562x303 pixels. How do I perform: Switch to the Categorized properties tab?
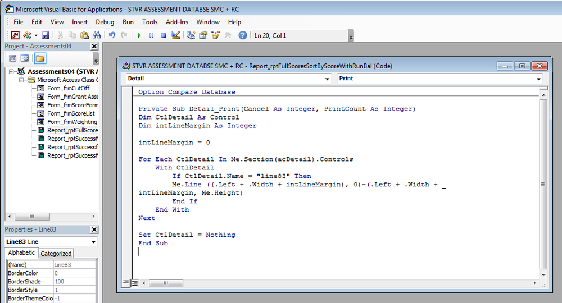pyautogui.click(x=56, y=253)
